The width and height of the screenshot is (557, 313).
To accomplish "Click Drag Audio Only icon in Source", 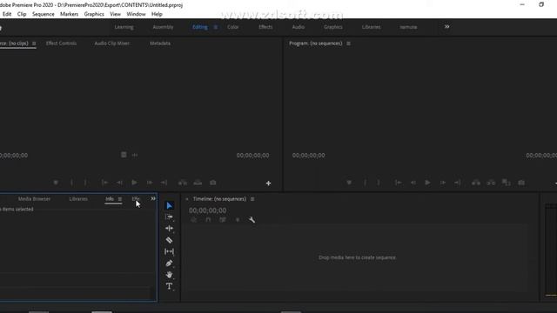I will point(135,155).
